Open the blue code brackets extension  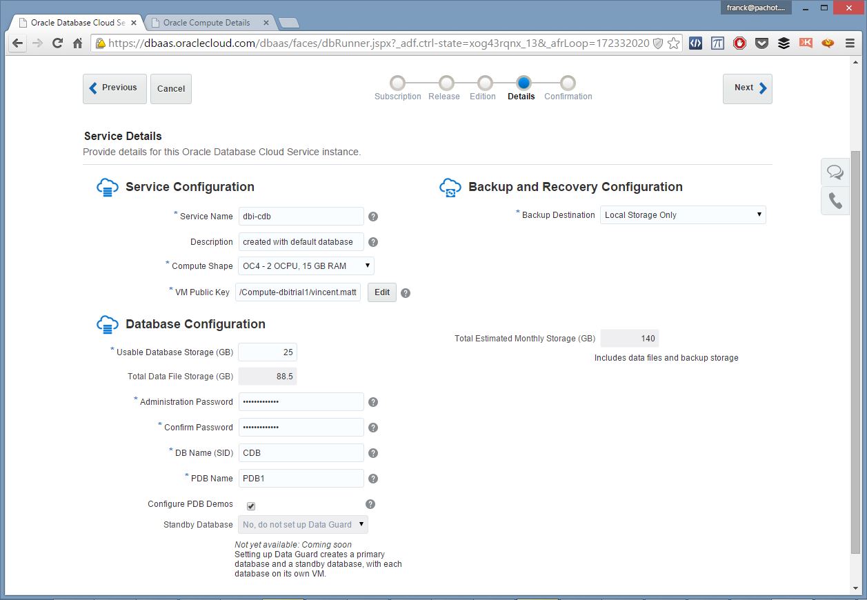[696, 43]
